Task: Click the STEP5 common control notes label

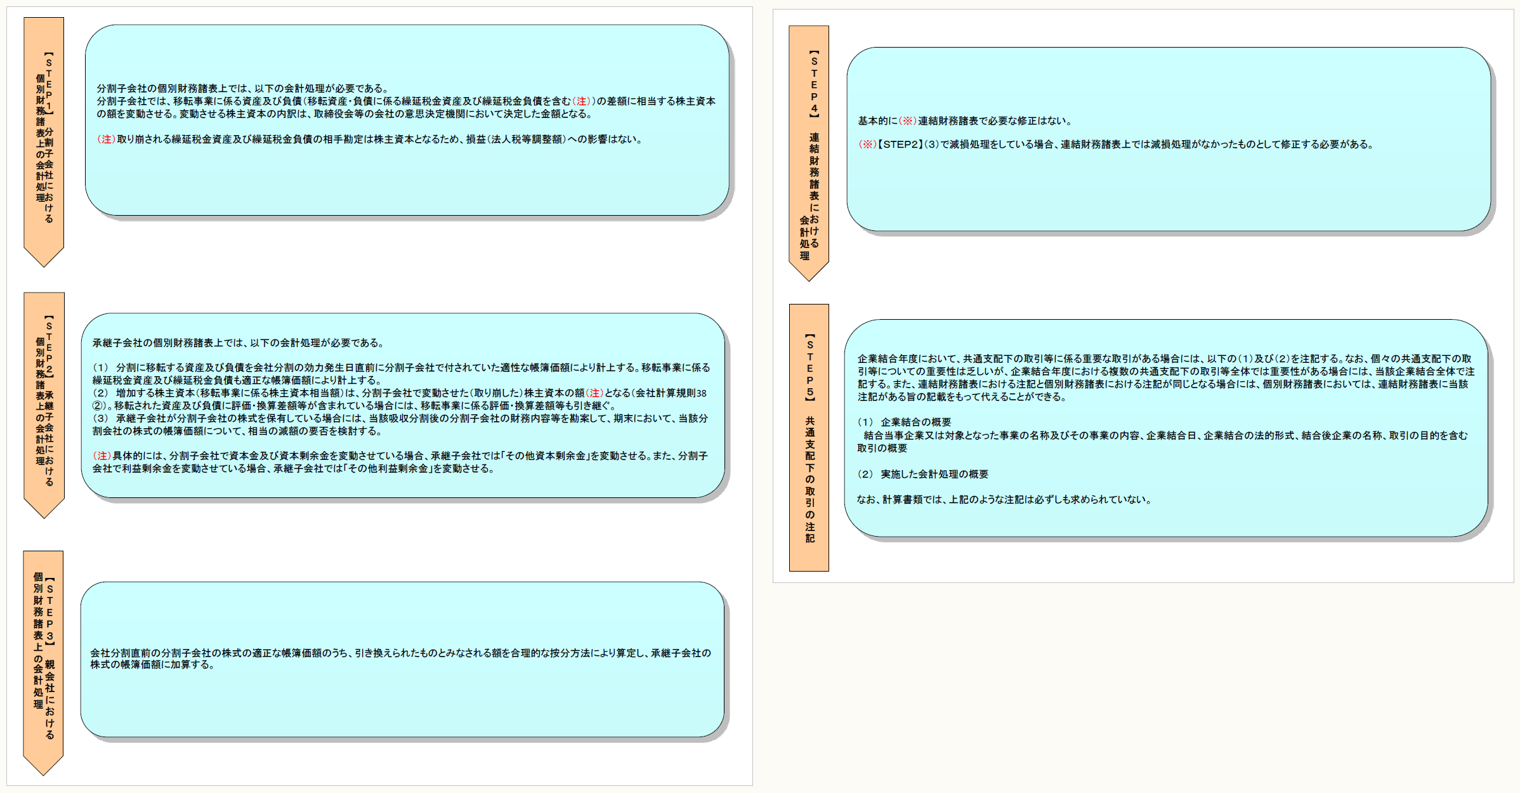Action: (x=809, y=436)
